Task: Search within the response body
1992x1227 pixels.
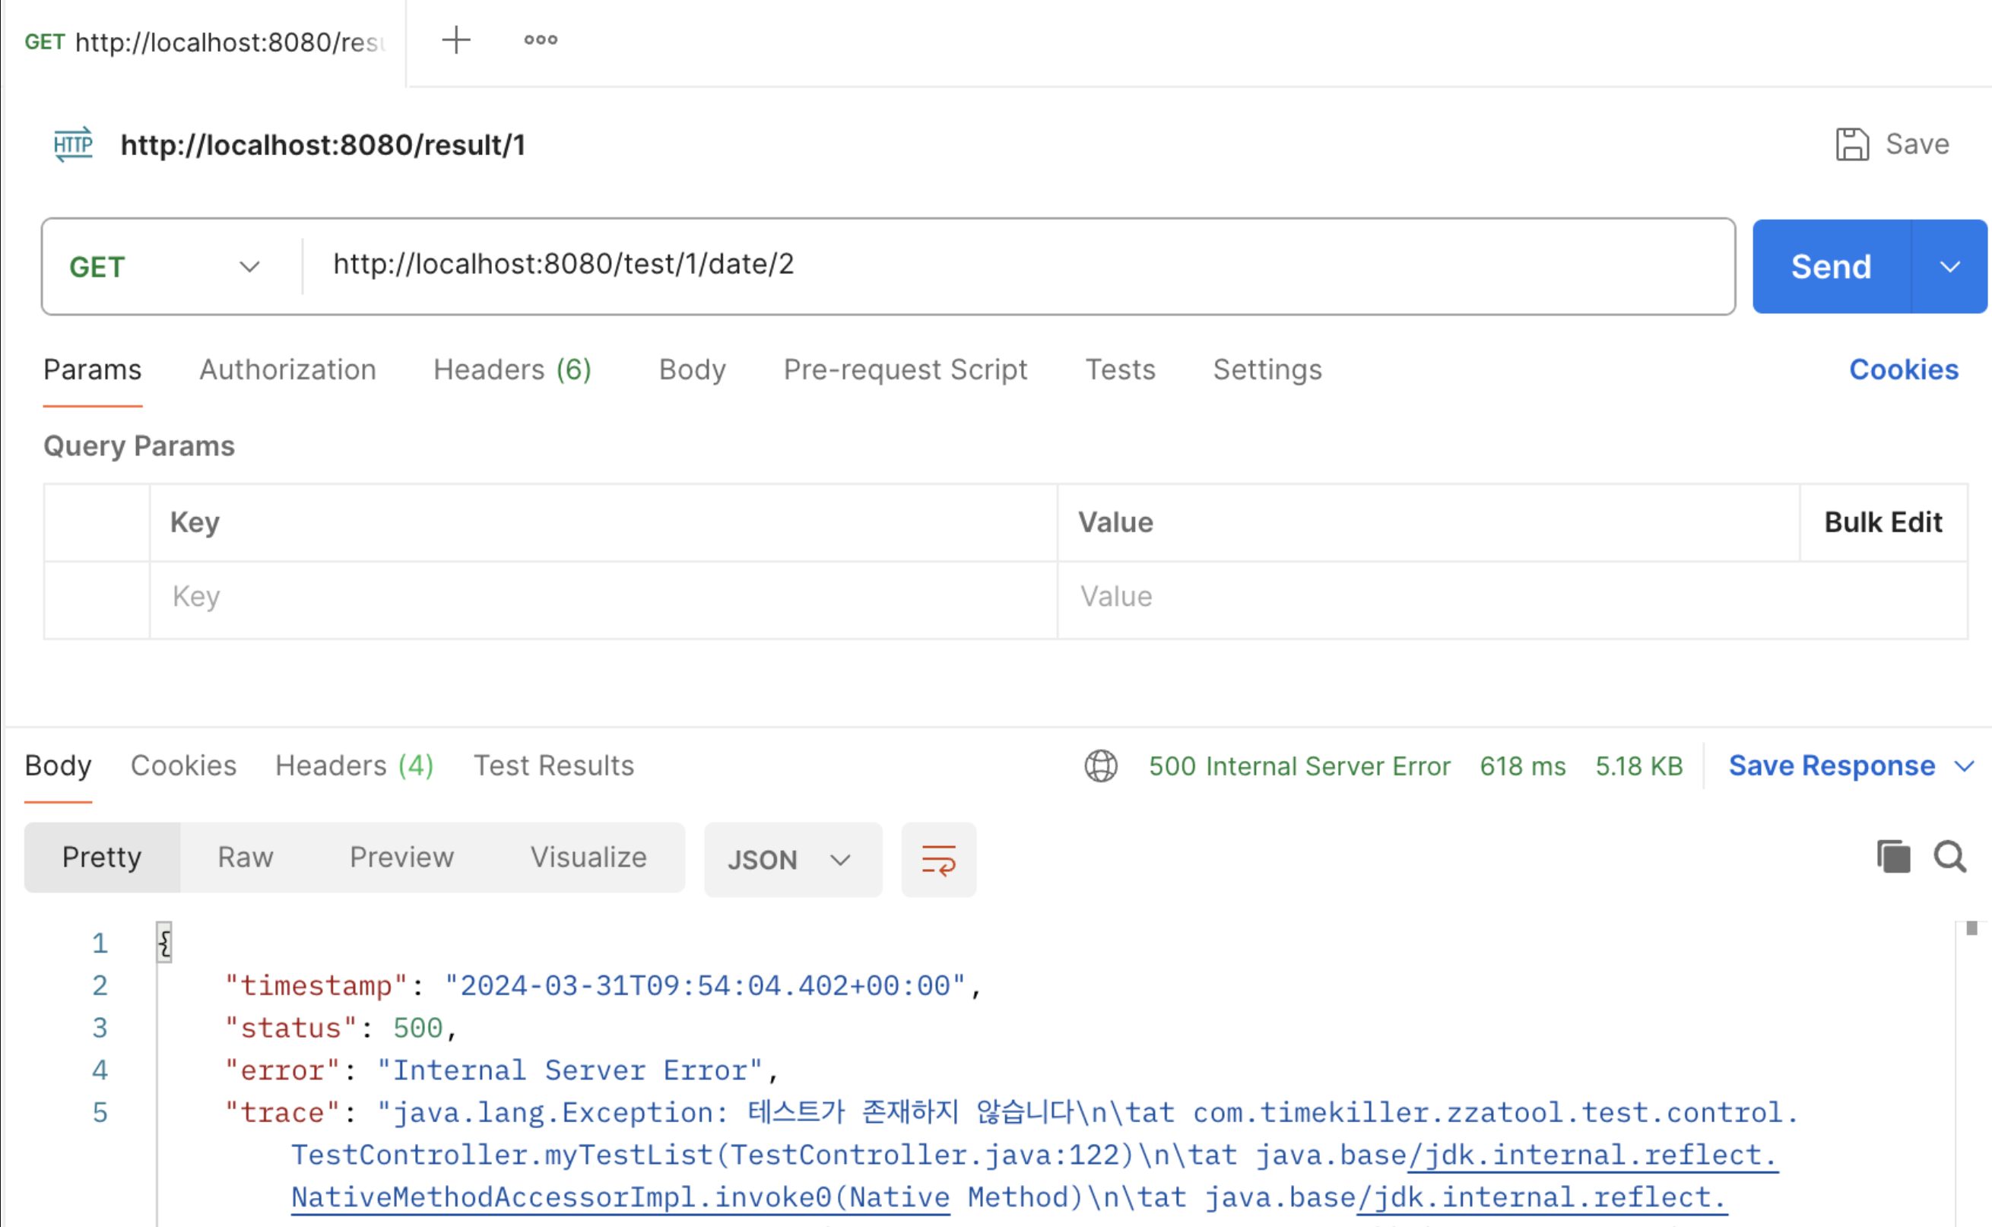Action: pyautogui.click(x=1950, y=857)
